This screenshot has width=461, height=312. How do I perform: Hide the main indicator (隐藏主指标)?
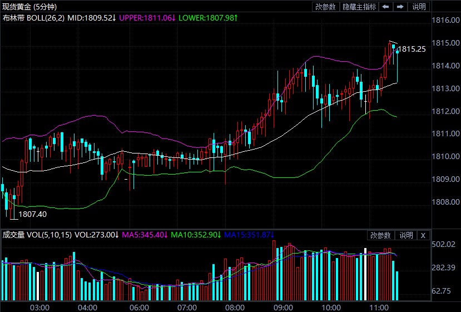point(359,7)
